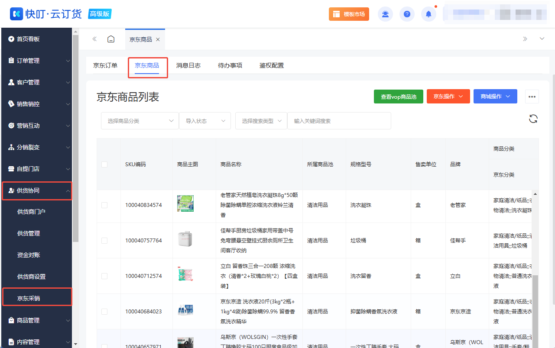Expand 客户管理 sidebar menu
The image size is (555, 348).
click(x=36, y=82)
